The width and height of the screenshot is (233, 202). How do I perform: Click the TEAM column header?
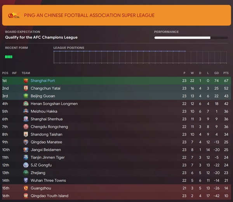click(26, 73)
